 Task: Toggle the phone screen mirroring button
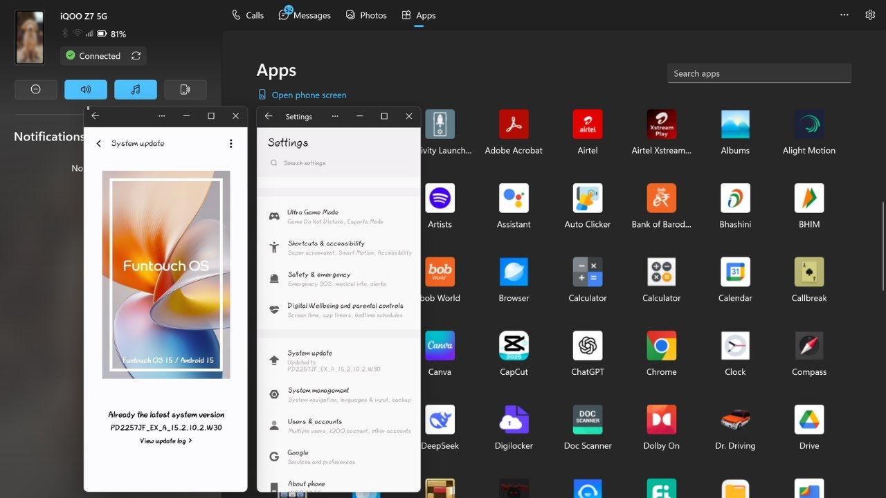tap(186, 89)
